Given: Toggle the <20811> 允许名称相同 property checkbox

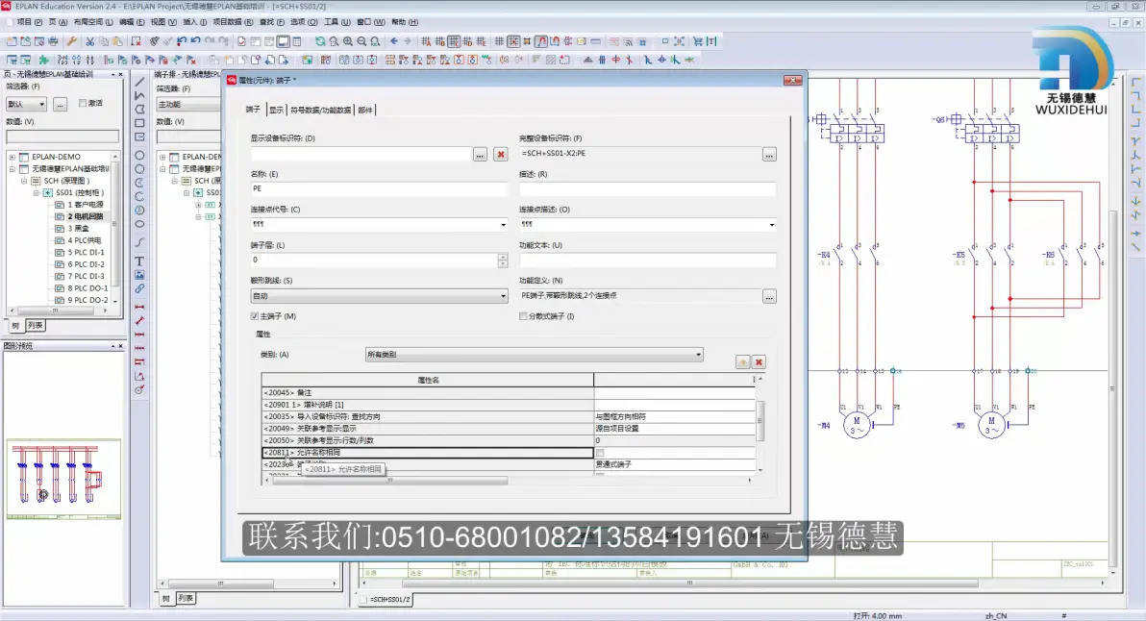Looking at the screenshot, I should [x=600, y=453].
